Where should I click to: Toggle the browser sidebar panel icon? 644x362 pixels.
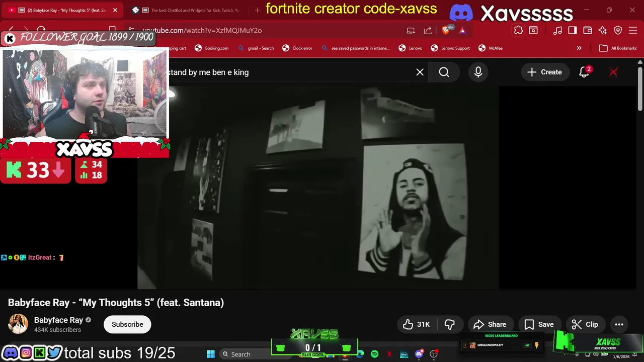click(572, 30)
